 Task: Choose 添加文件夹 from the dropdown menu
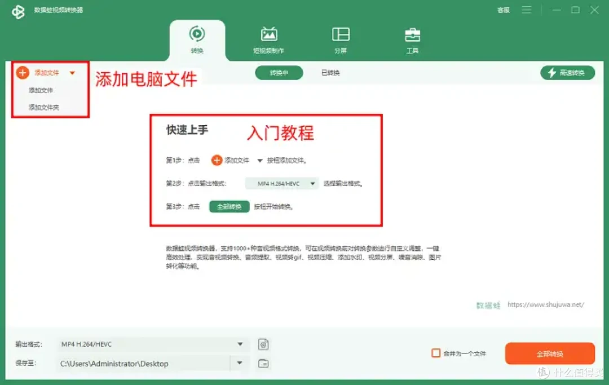(44, 108)
